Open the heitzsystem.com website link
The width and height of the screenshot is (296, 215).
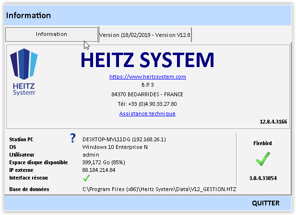point(148,77)
